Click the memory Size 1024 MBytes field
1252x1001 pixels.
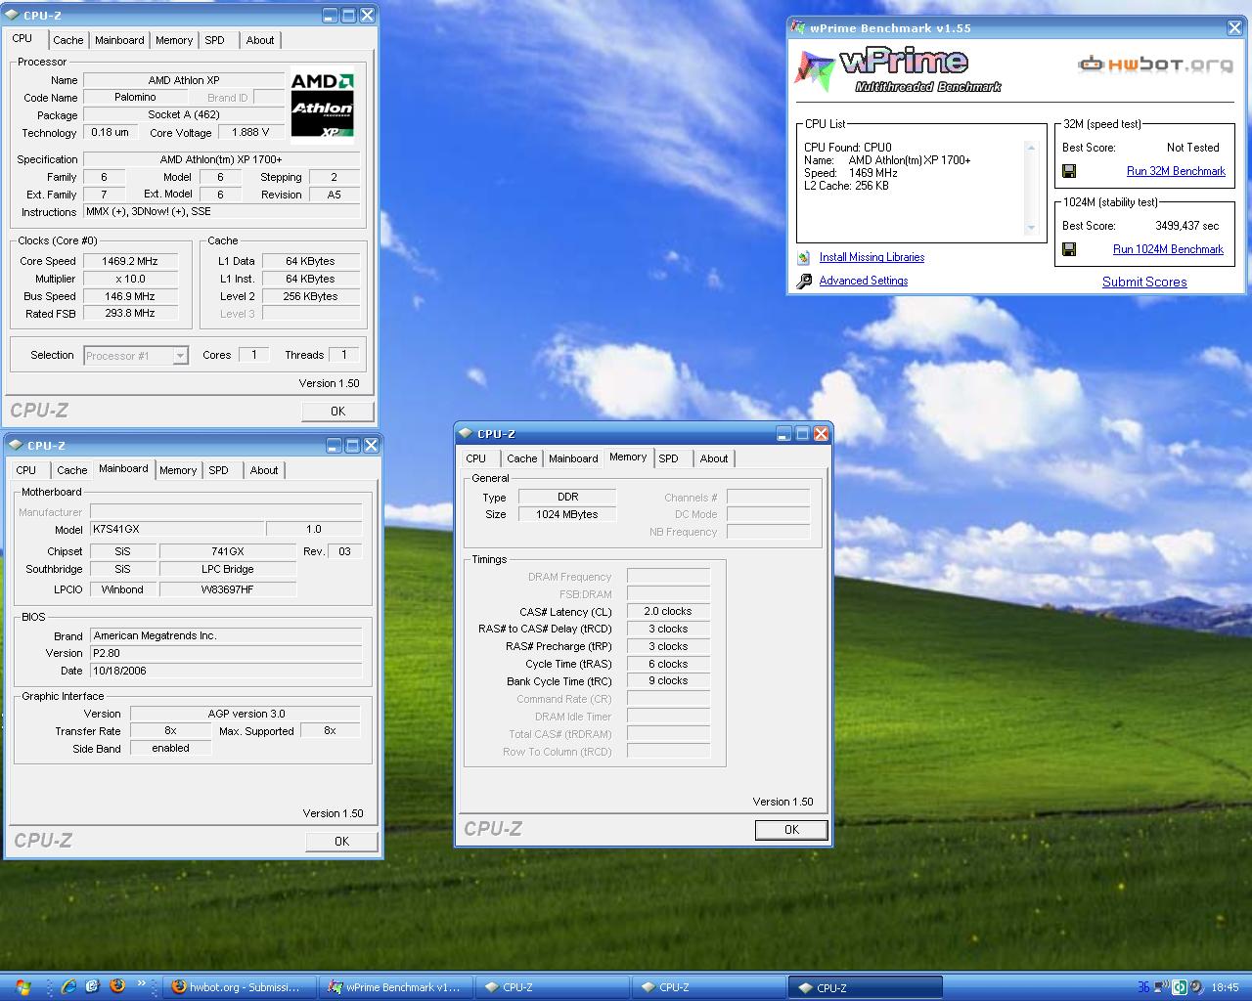(567, 515)
